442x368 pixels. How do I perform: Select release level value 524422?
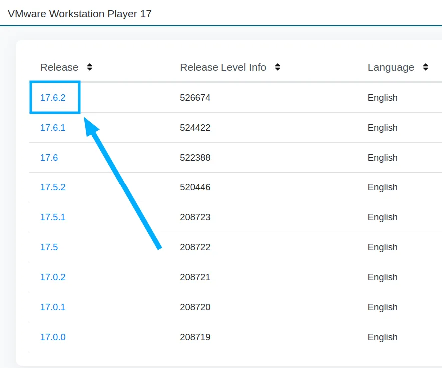coord(195,127)
